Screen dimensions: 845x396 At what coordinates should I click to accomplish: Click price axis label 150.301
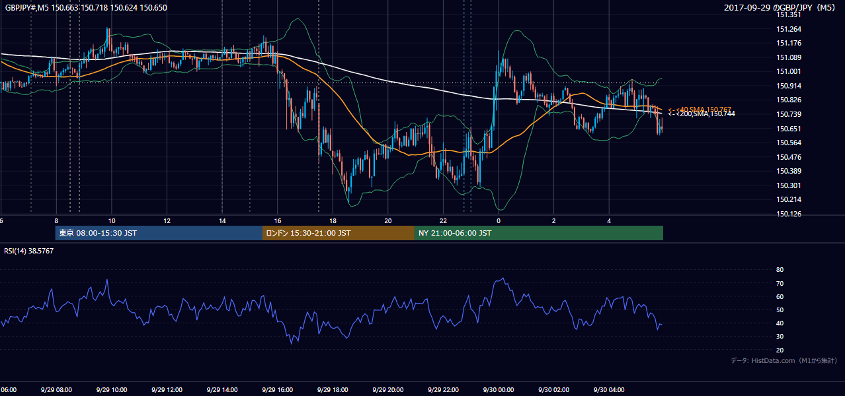click(x=789, y=185)
